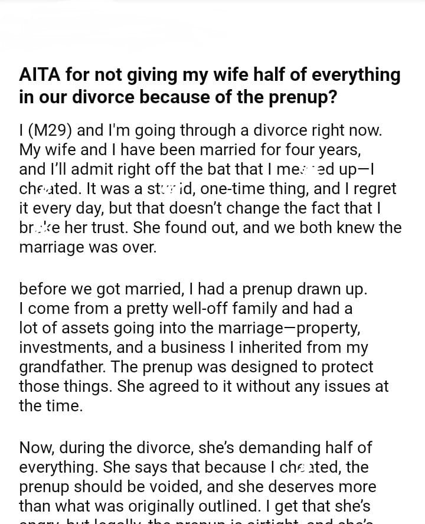
Task: Click the word "grandfather."
Action: coord(63,367)
